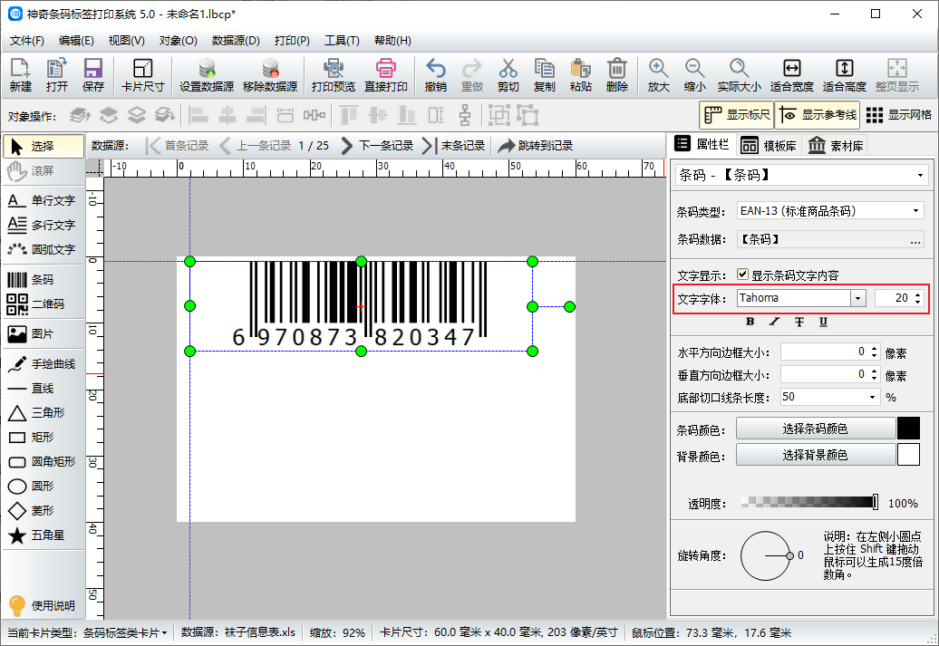The height and width of the screenshot is (646, 939).
Task: Cut selection with 剪切 scissors icon
Action: pyautogui.click(x=508, y=75)
